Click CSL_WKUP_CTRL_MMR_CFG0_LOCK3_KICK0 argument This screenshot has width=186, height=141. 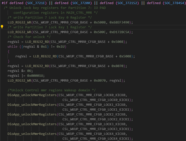tap(92, 124)
